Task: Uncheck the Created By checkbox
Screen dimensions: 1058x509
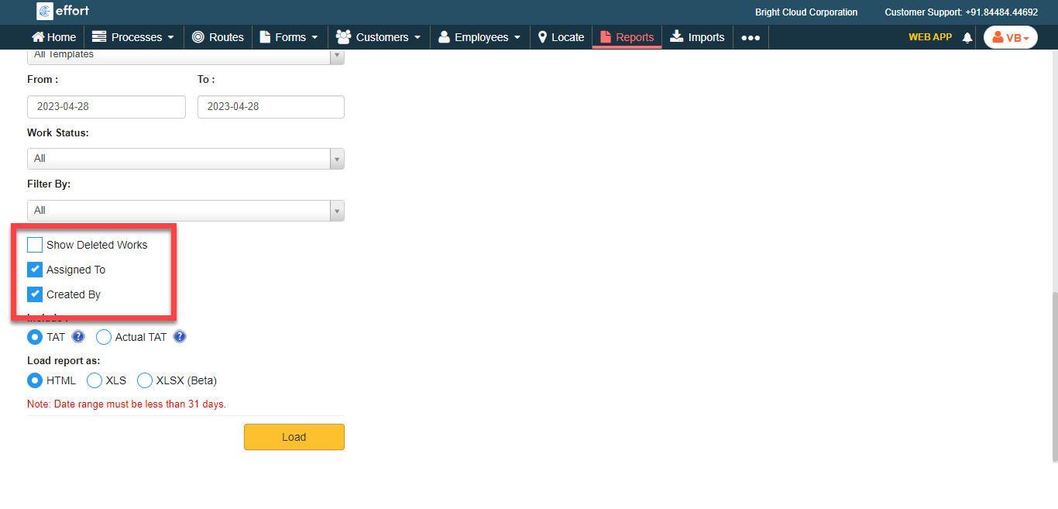Action: click(35, 294)
